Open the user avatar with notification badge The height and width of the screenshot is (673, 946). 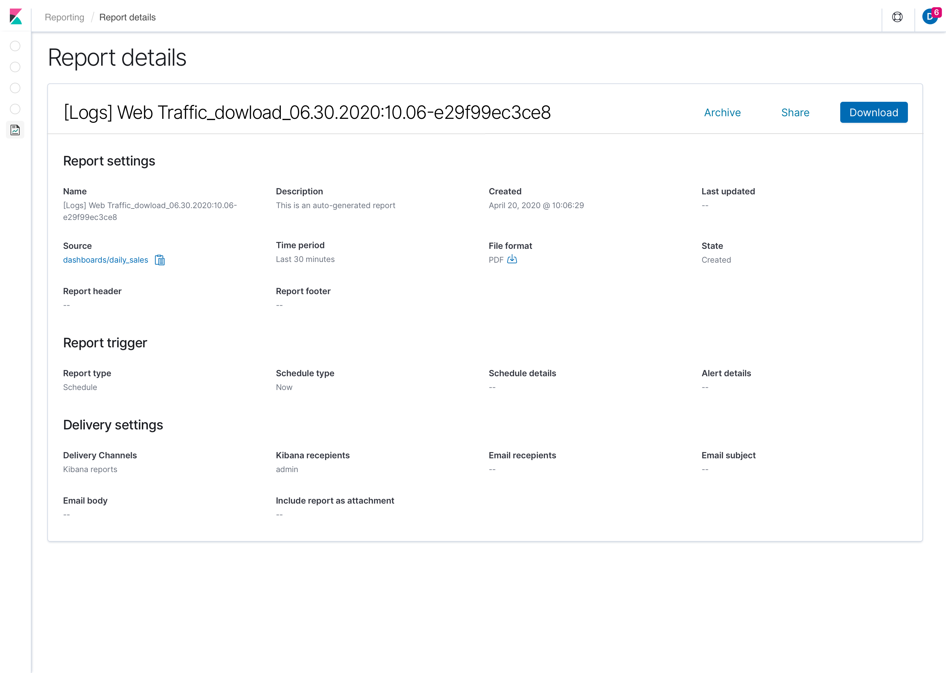(x=930, y=16)
